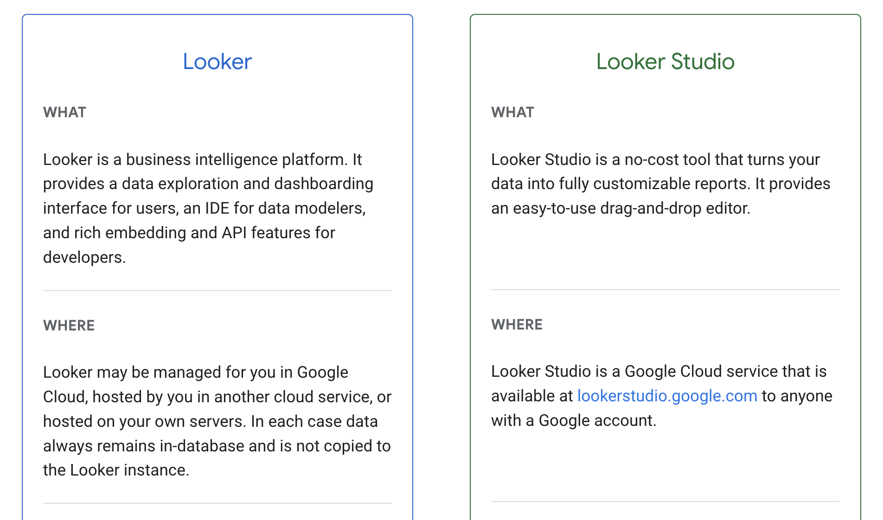The width and height of the screenshot is (883, 520).
Task: Click the divider under Looker's WHERE section
Action: [217, 503]
